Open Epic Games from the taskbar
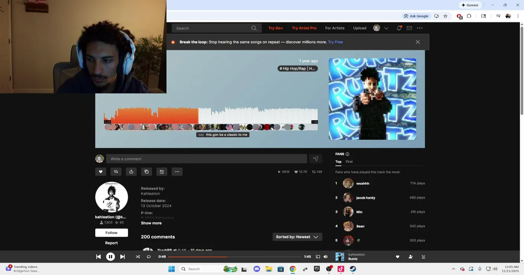Image resolution: width=524 pixels, height=275 pixels. [316, 269]
